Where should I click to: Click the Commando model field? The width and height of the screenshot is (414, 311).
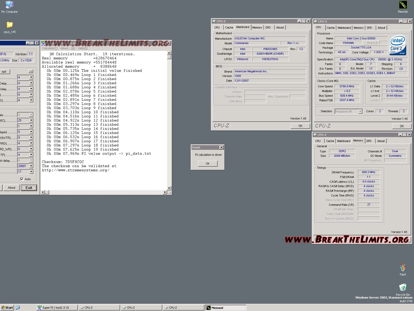tap(257, 43)
